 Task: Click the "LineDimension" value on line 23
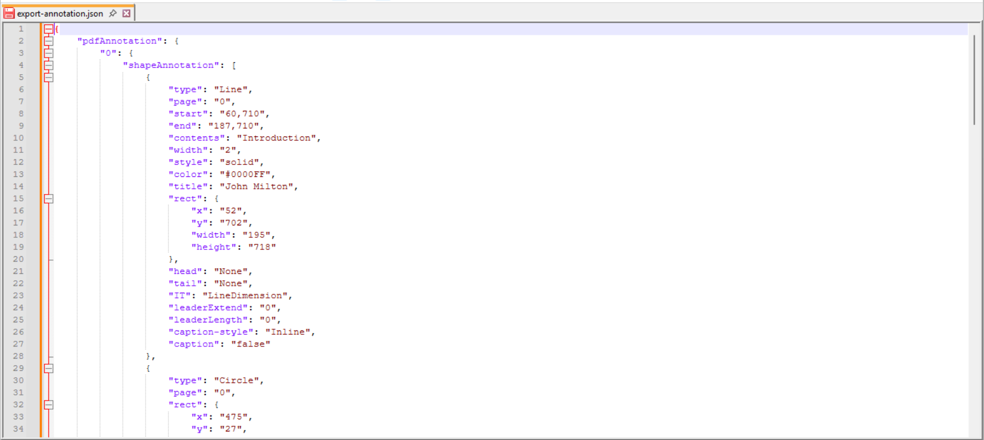pos(245,295)
